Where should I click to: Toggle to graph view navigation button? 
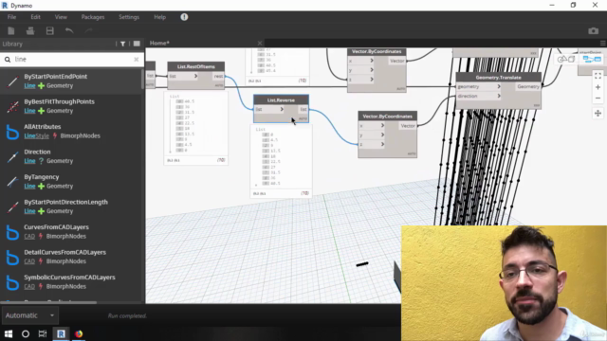pos(592,59)
